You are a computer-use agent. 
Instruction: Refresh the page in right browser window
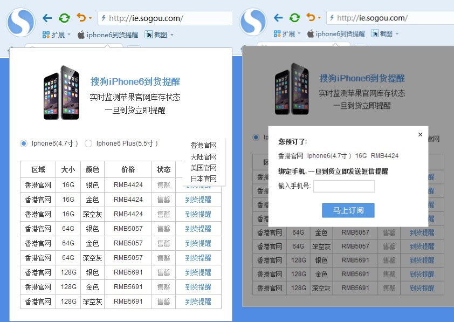tap(295, 18)
